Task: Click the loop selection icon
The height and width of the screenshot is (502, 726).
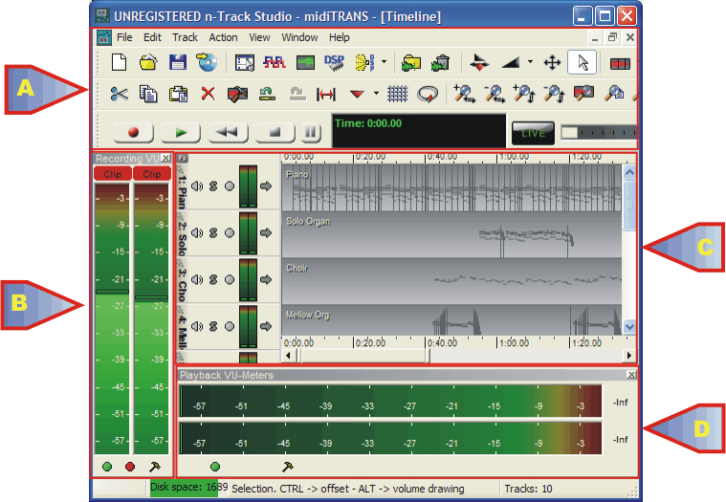Action: [429, 94]
